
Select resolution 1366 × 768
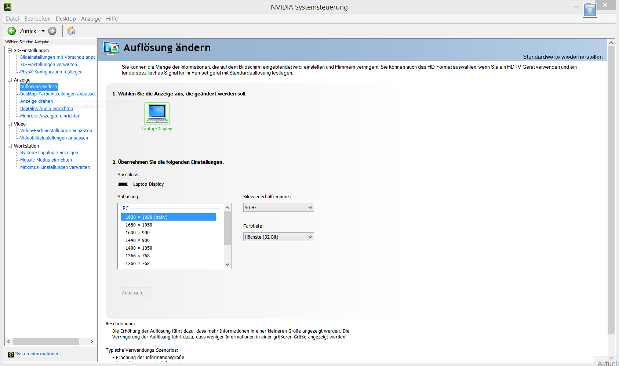pyautogui.click(x=138, y=256)
